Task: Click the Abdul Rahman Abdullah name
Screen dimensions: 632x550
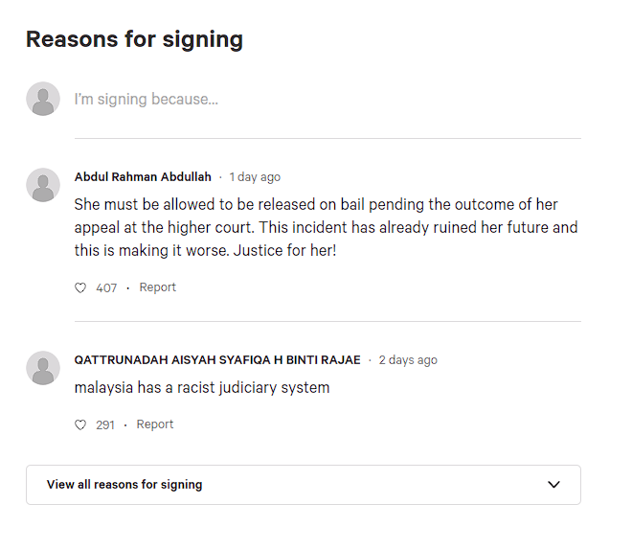Action: [x=143, y=177]
